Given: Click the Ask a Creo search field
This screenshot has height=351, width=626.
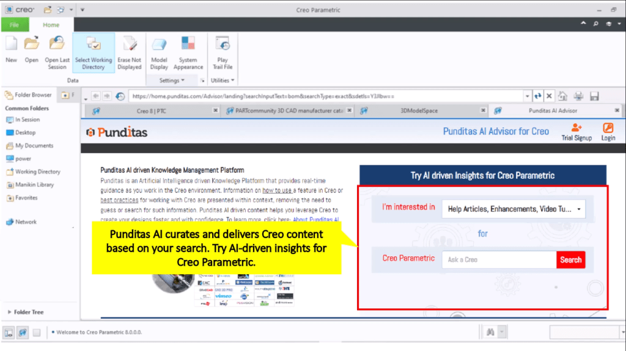Looking at the screenshot, I should 499,259.
